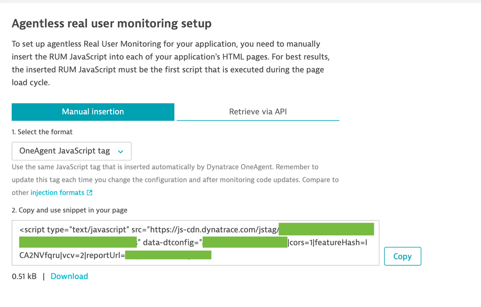Click the '2. Copy and use snippet' label
Image resolution: width=481 pixels, height=307 pixels.
click(69, 210)
